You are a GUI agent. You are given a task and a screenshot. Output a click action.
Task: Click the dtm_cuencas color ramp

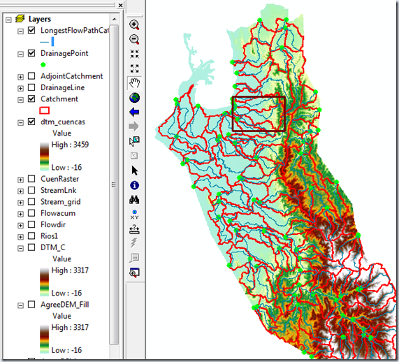tap(45, 156)
